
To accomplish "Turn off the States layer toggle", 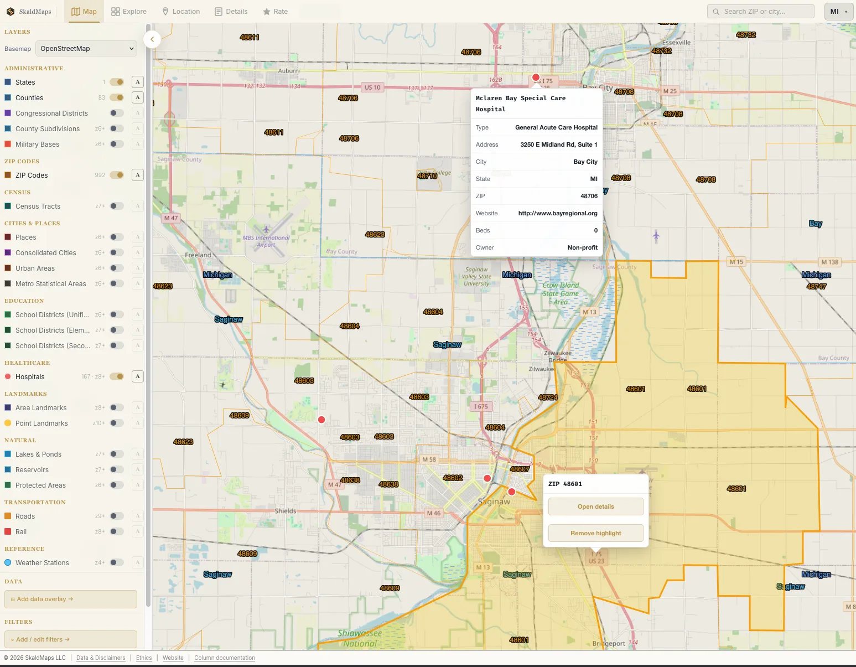I will (117, 82).
